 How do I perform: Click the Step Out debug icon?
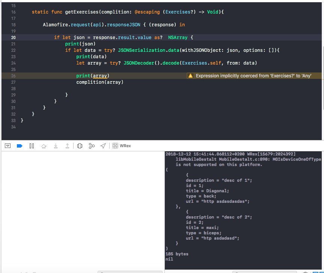(x=67, y=146)
